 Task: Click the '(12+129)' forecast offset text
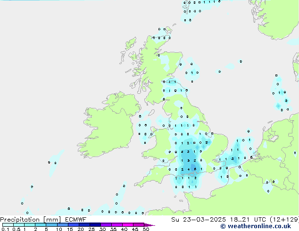click(284, 220)
